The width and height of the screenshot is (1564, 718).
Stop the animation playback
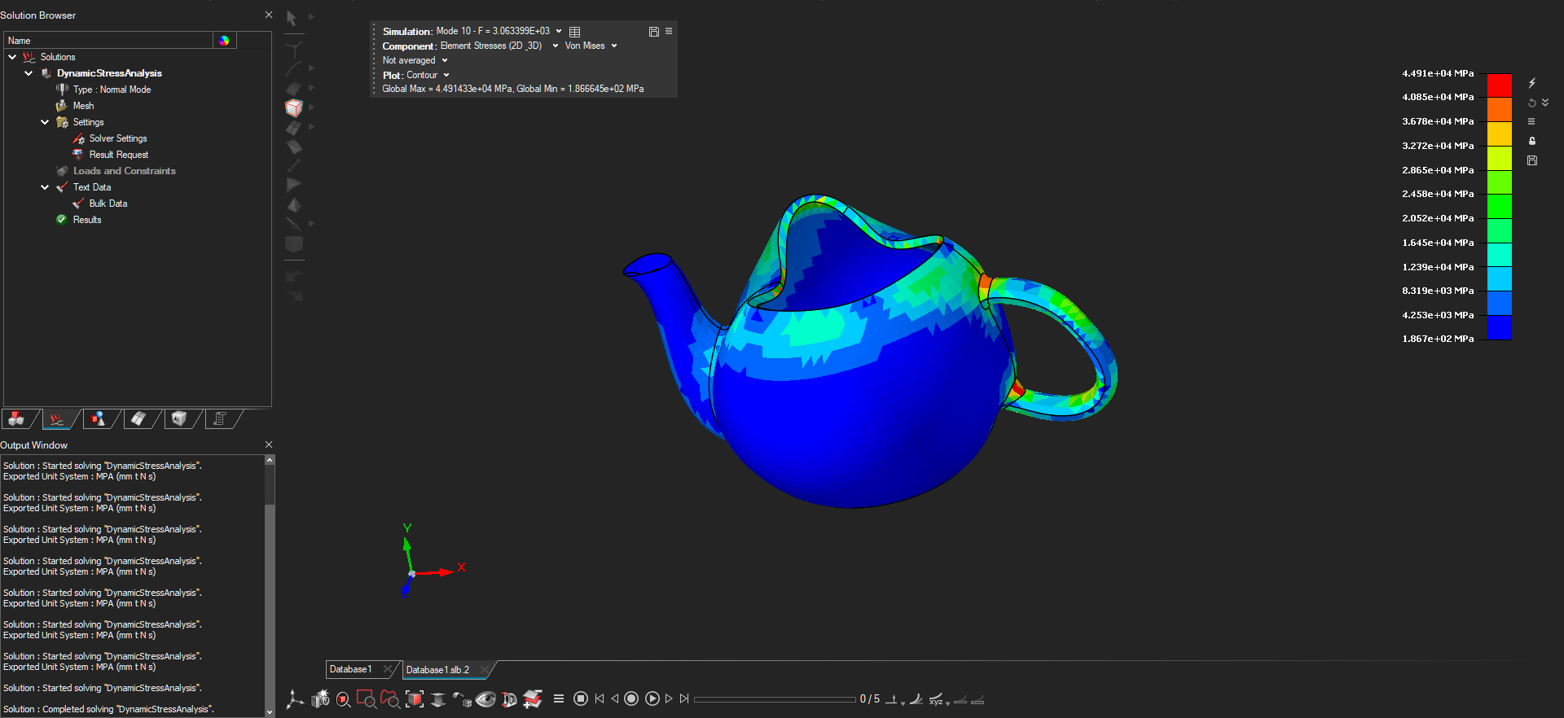[581, 698]
